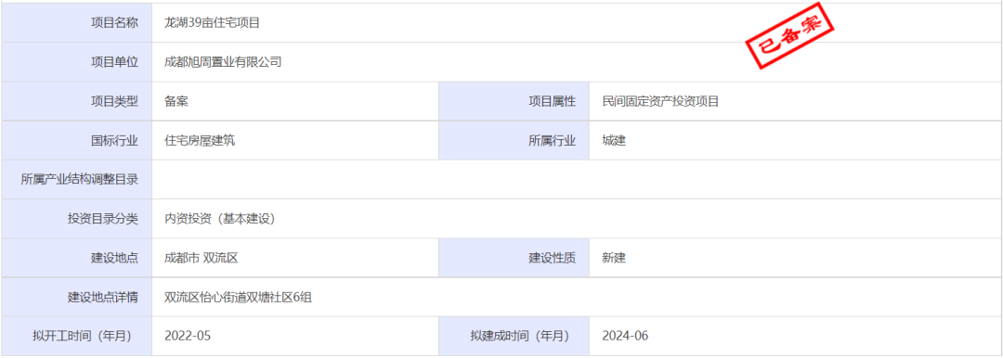Viewport: 1003px width, 358px height.
Task: Click 民间固定资产投资项目 value
Action: 660,101
